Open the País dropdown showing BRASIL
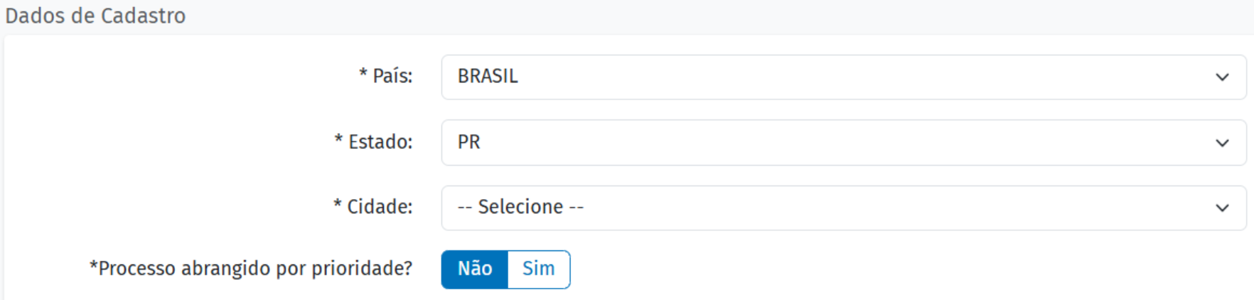 [842, 77]
